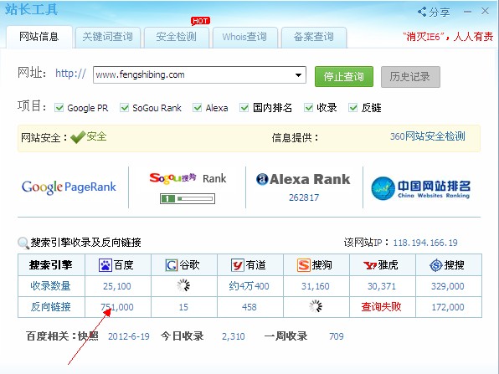Open the 关键词查询 tab
The image size is (499, 374).
[x=107, y=37]
